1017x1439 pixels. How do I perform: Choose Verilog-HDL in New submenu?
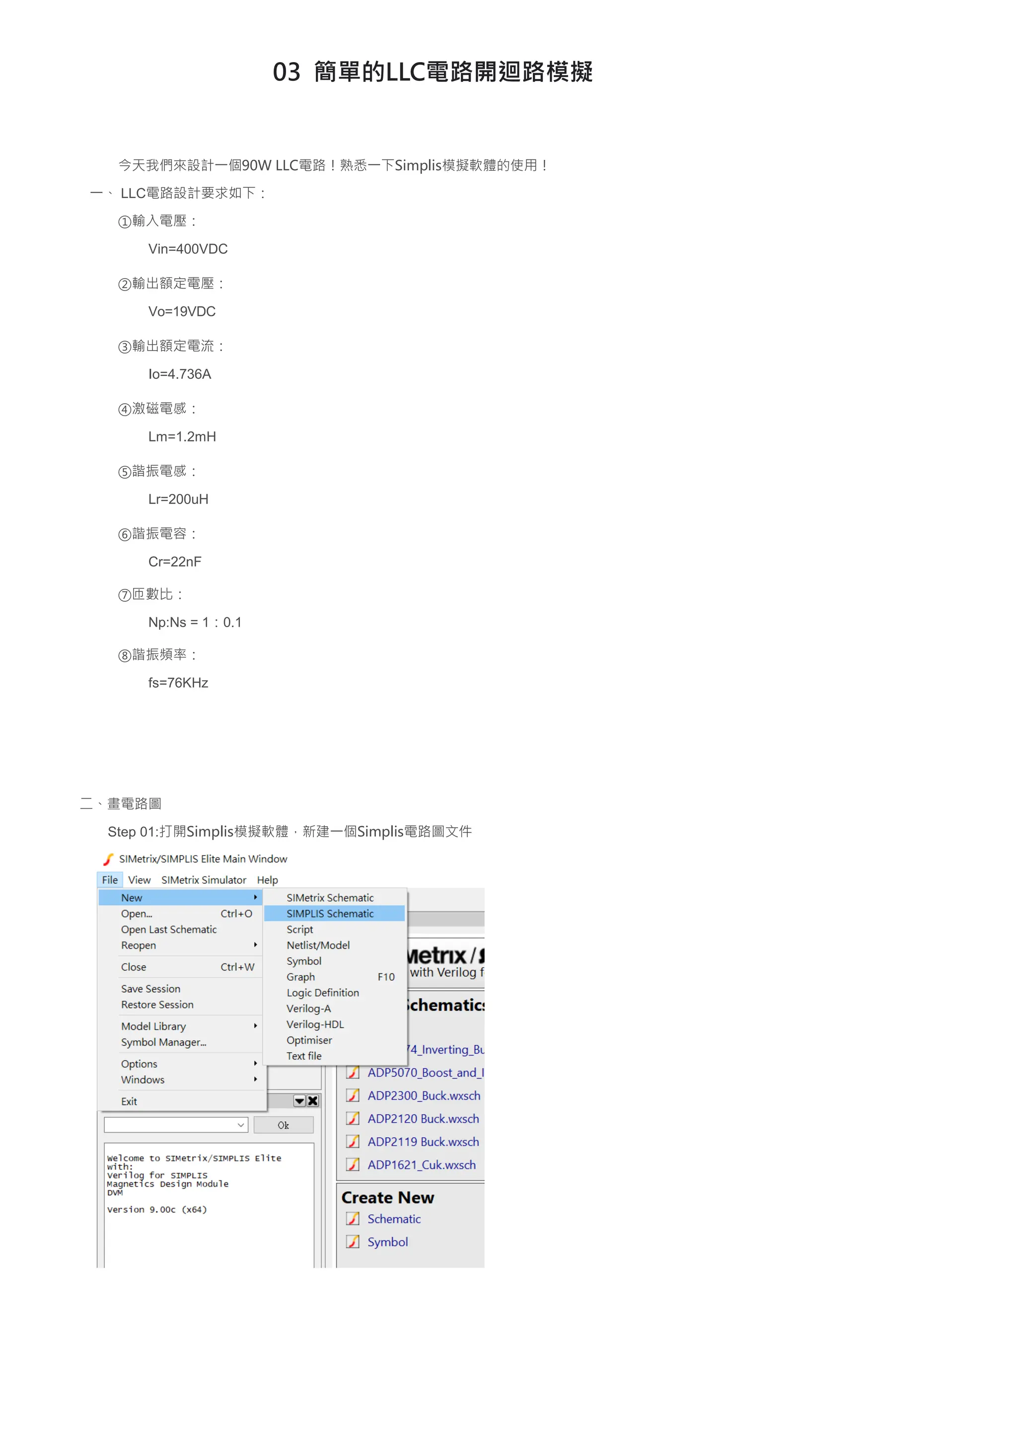click(x=315, y=1024)
